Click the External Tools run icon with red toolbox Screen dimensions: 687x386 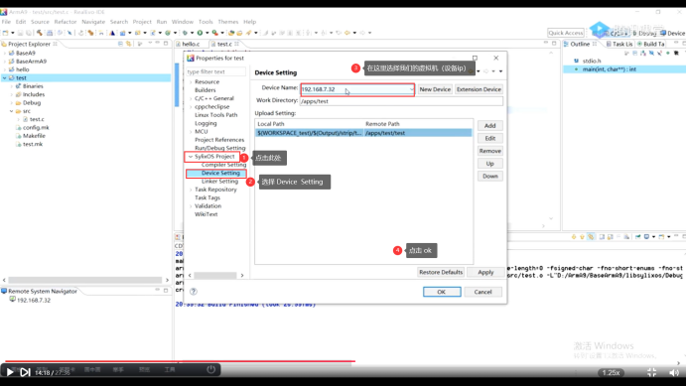[x=215, y=33]
